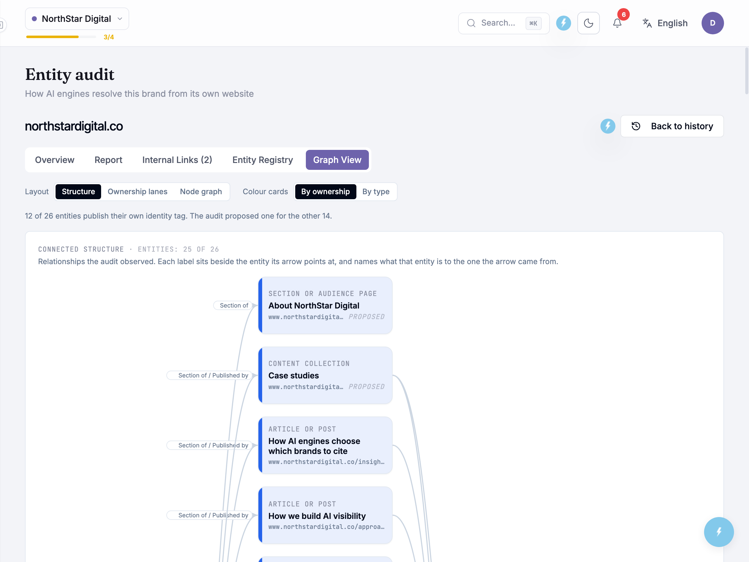
Task: Click lightning icon beside Back to history
Action: point(608,126)
